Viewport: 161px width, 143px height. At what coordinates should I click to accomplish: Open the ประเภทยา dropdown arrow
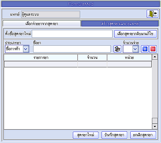[x=26, y=49]
